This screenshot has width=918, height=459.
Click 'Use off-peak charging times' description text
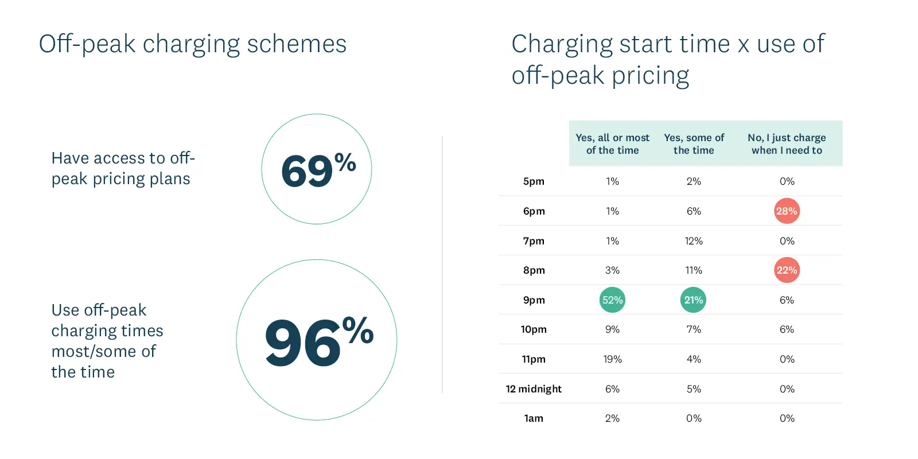[107, 341]
